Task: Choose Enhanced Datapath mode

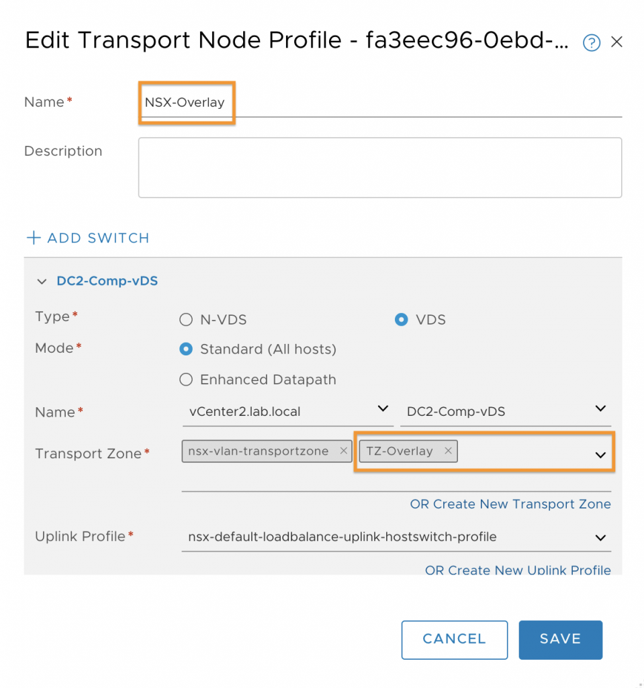Action: click(186, 380)
